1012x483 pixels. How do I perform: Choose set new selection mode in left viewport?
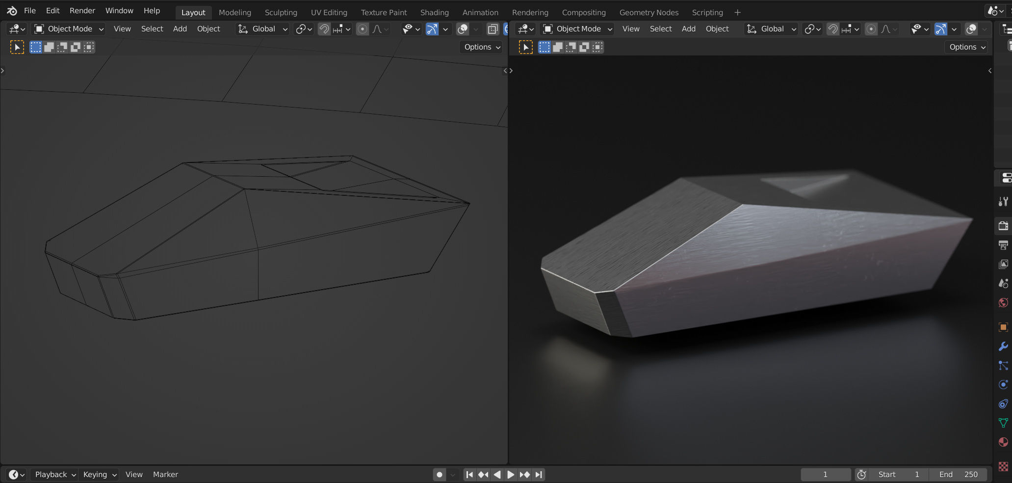[36, 47]
